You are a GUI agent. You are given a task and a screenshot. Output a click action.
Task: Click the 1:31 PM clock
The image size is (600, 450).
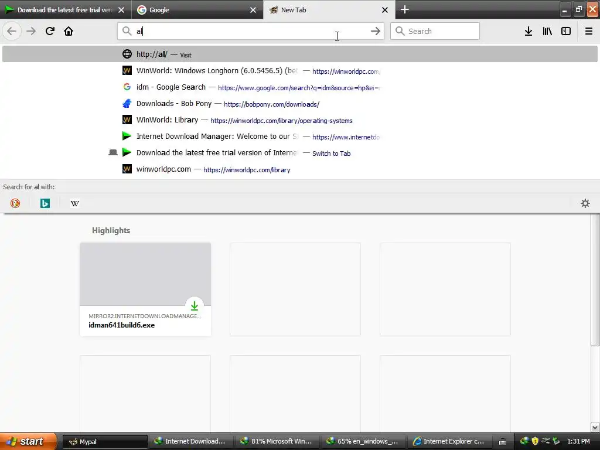click(578, 442)
